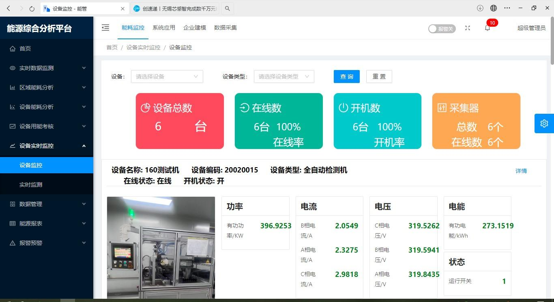Collapse the 设备实时监控 sidebar menu
The image size is (554, 302).
(47, 146)
